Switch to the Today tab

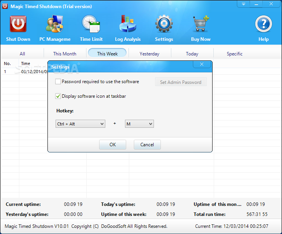tap(192, 53)
